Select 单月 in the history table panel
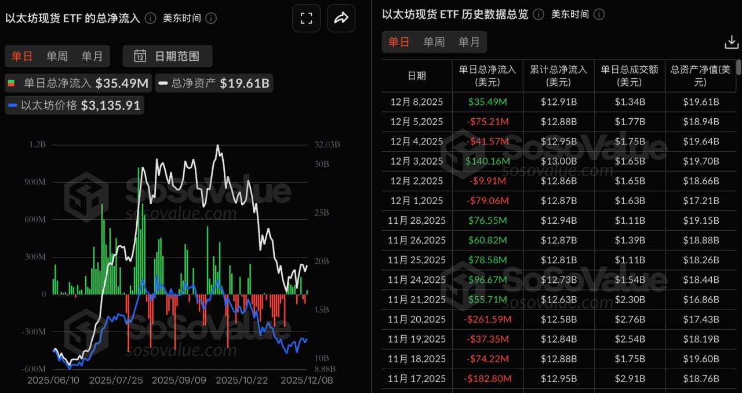Screen dimensions: 742x393 pos(469,42)
